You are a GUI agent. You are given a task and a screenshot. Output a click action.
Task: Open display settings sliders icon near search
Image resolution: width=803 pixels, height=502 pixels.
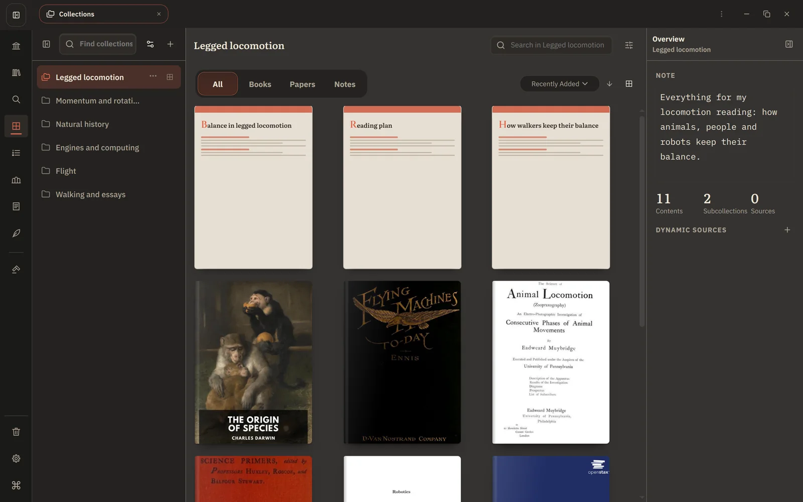point(629,45)
